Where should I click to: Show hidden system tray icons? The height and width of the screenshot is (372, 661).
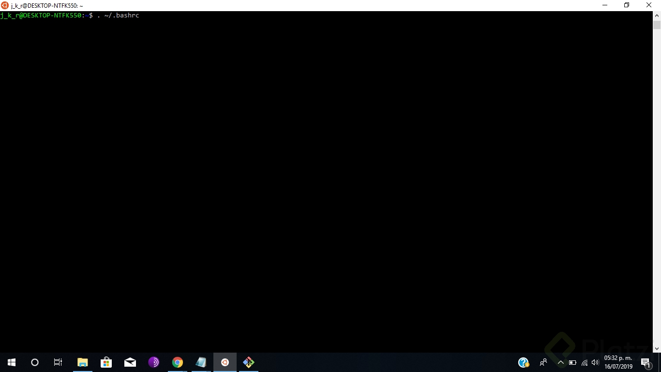561,362
